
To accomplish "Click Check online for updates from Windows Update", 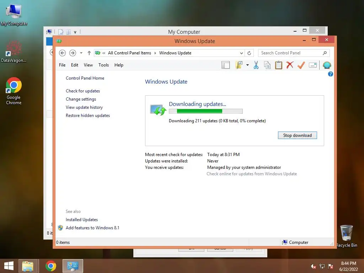I will (252, 174).
